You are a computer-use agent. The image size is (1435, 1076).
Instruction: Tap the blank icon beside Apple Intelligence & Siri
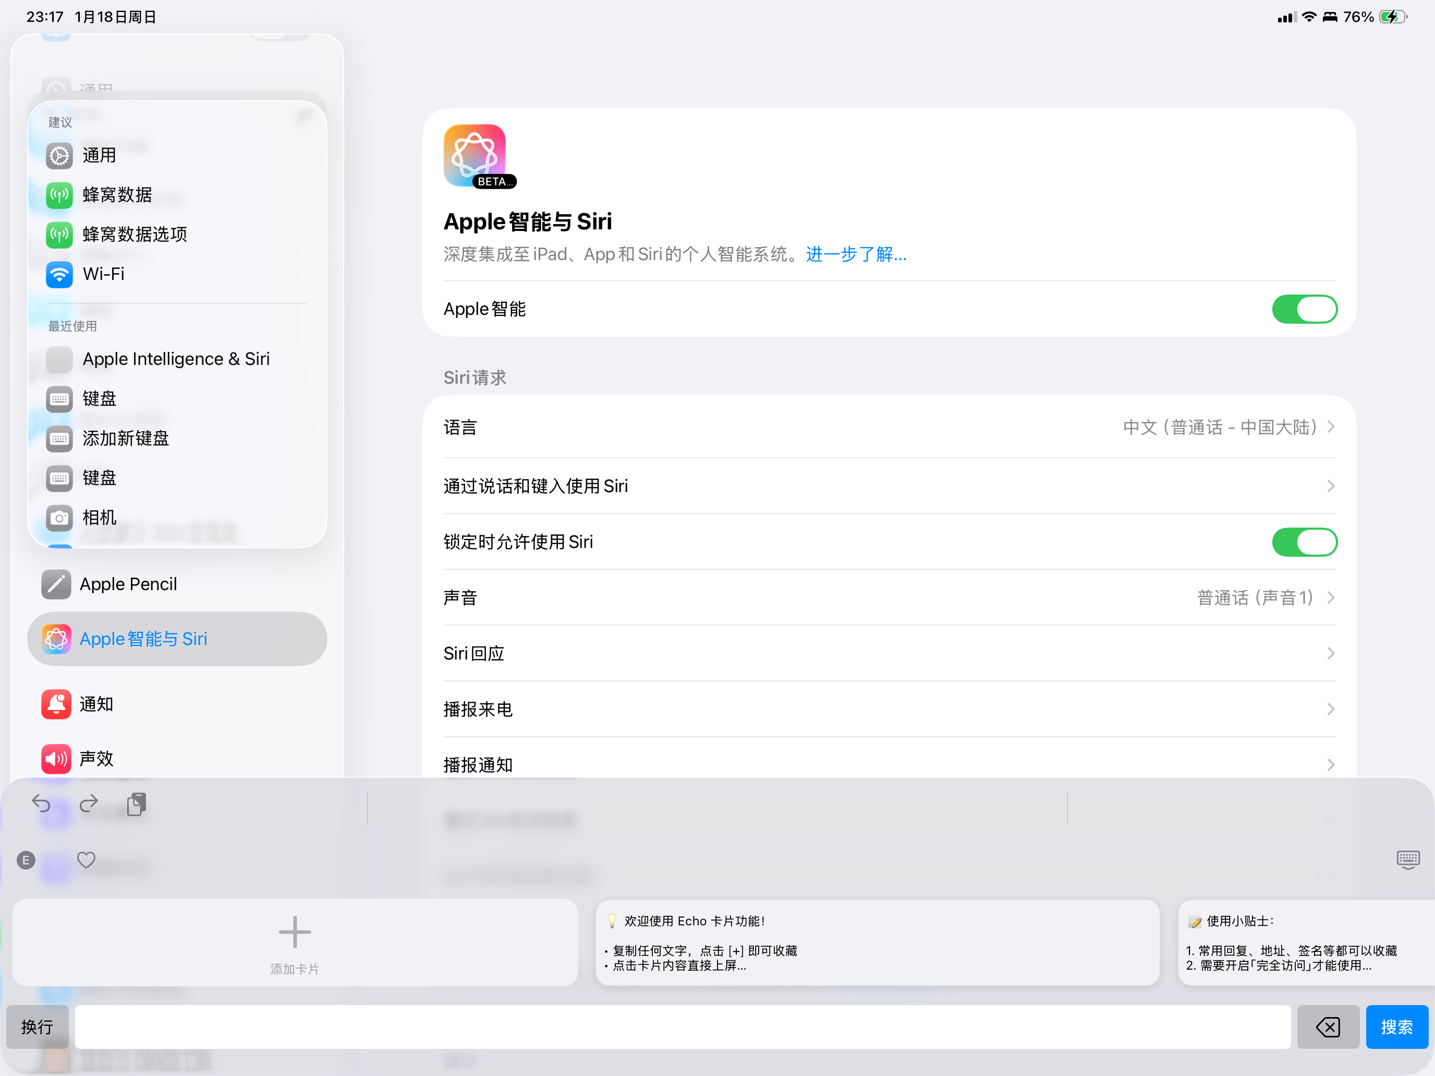tap(59, 359)
